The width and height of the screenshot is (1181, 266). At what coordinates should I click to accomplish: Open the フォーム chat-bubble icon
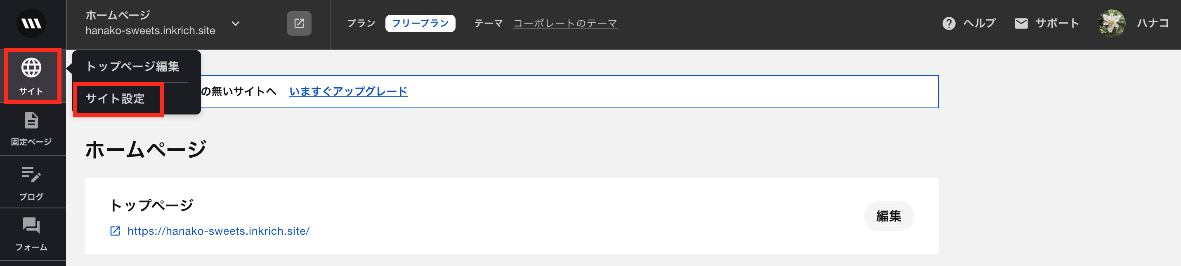tap(31, 225)
